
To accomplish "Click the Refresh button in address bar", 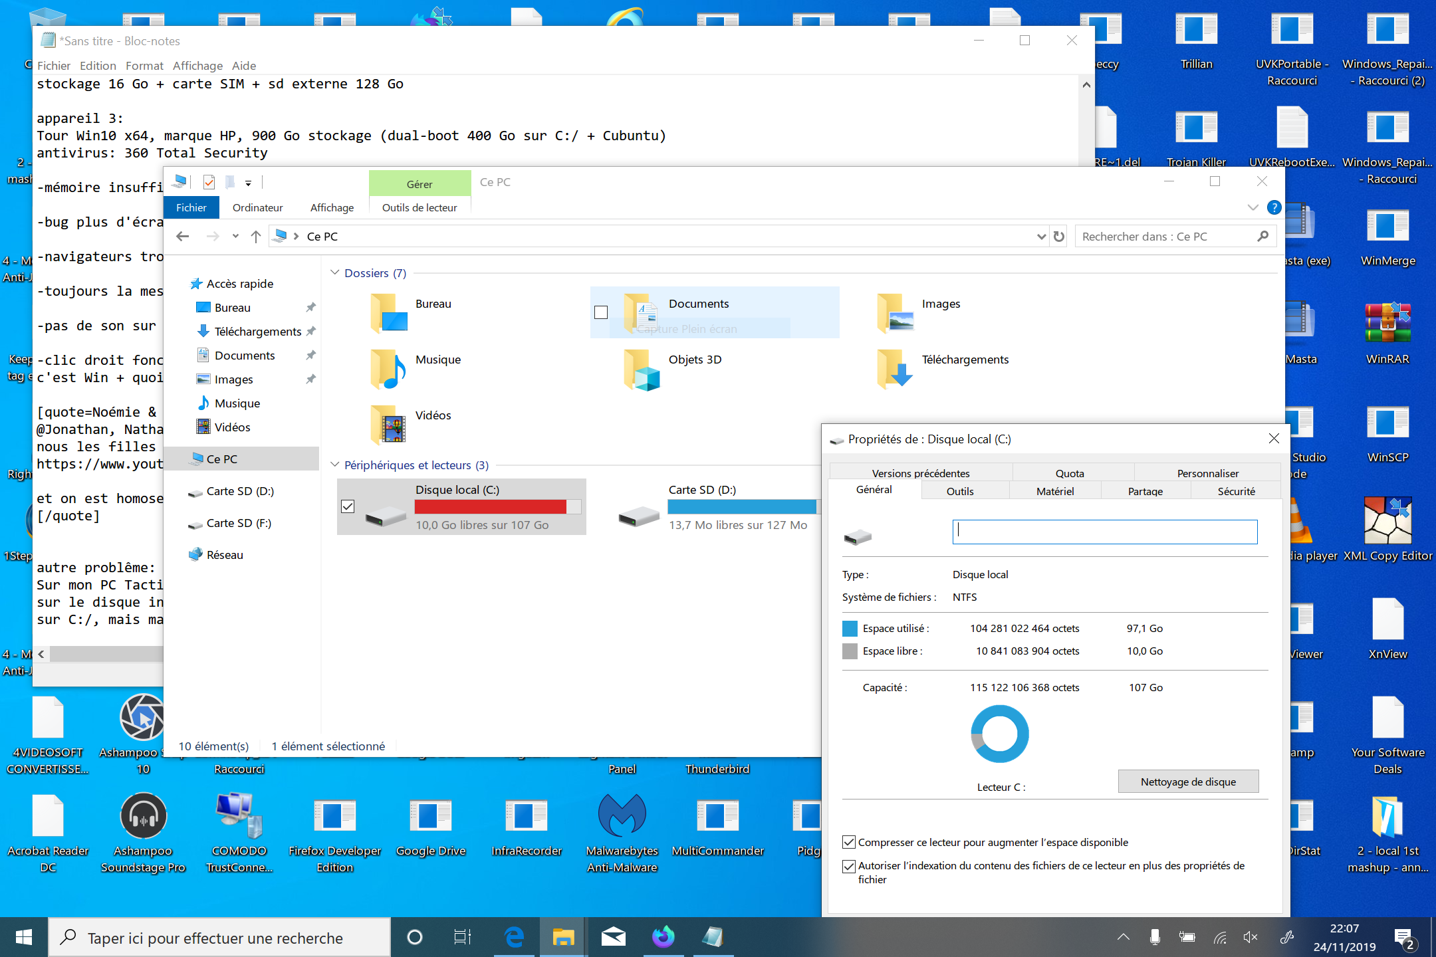I will tap(1059, 237).
